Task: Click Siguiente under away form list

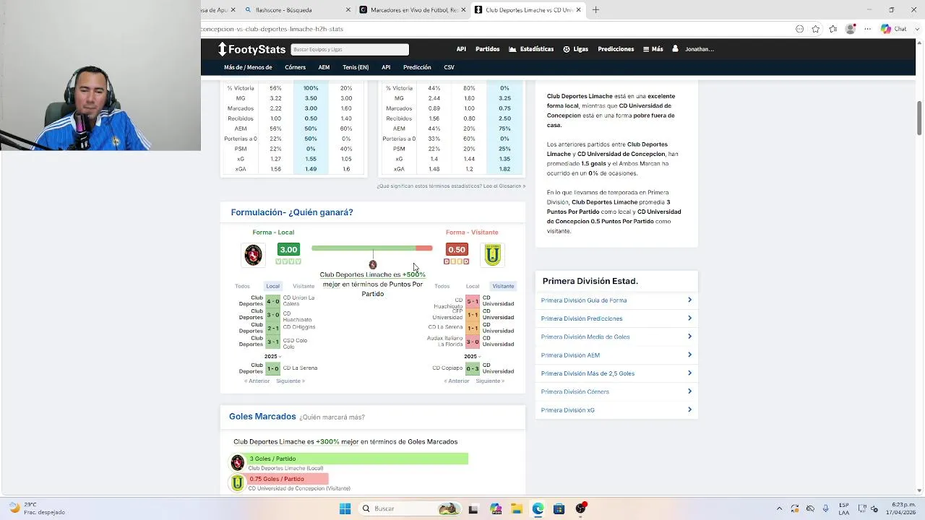Action: 490,381
